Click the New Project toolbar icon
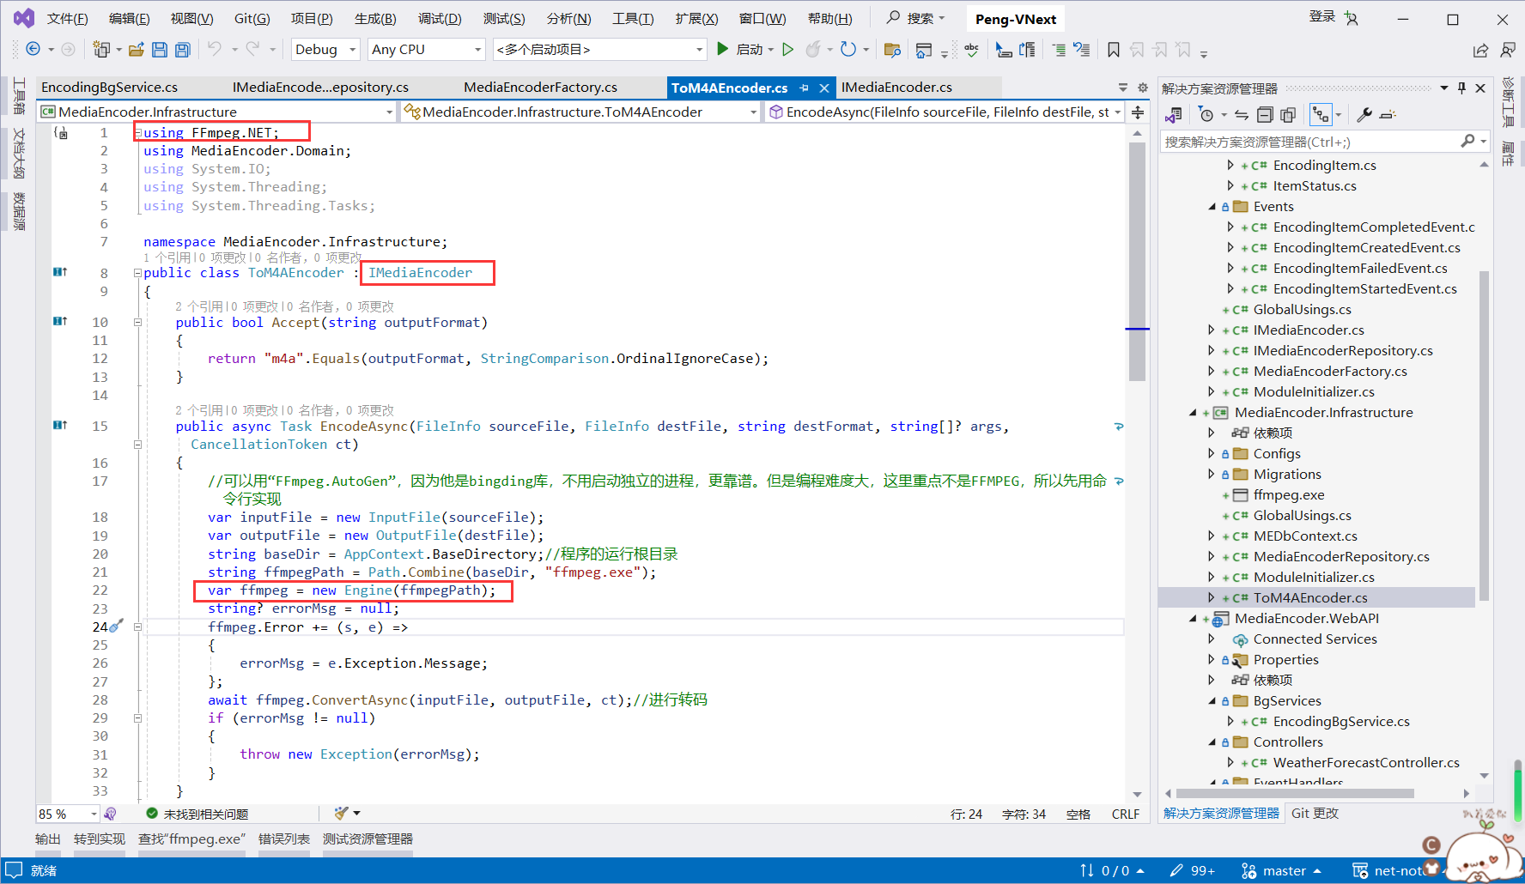 [101, 49]
